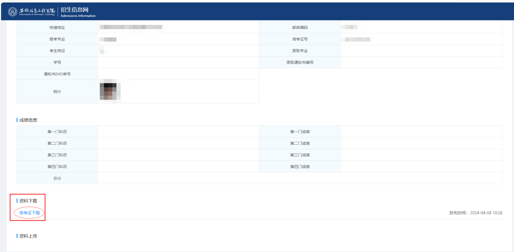Screen dimensions: 514x252
Task: Select the 第四门科目 row label
Action: pyautogui.click(x=57, y=167)
